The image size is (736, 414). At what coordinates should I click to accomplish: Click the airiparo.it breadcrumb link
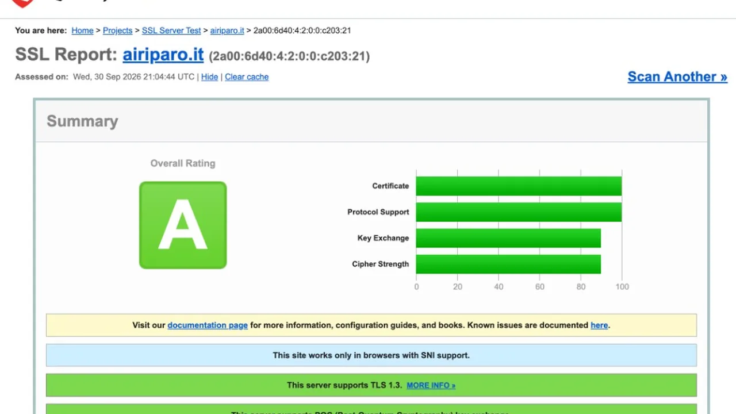click(x=227, y=30)
